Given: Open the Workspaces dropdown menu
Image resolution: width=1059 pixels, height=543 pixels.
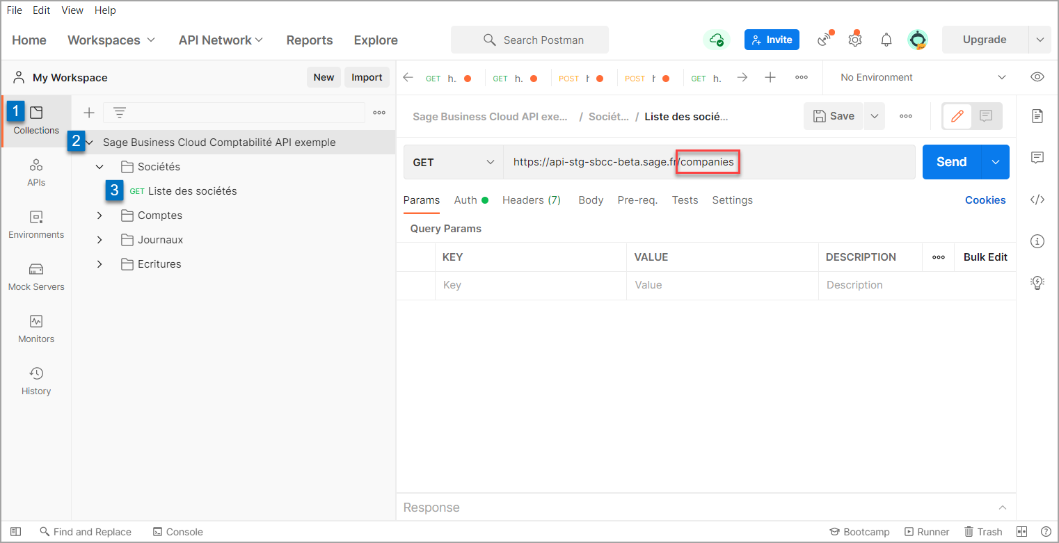Looking at the screenshot, I should pos(111,40).
